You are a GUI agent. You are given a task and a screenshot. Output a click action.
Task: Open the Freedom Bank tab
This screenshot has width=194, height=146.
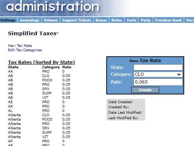169,20
